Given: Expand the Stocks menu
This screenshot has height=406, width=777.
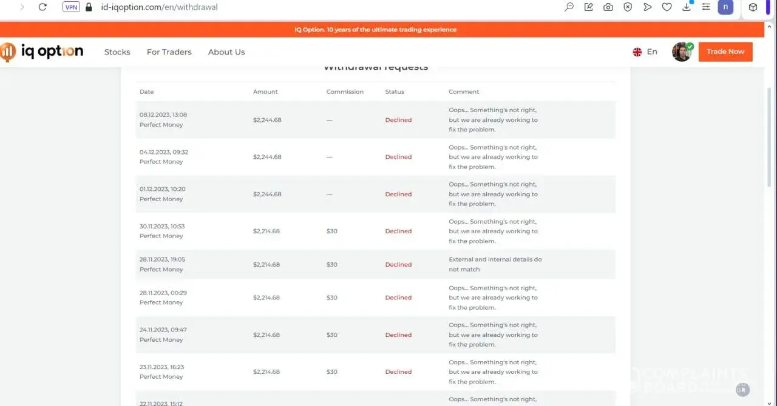Looking at the screenshot, I should [117, 52].
